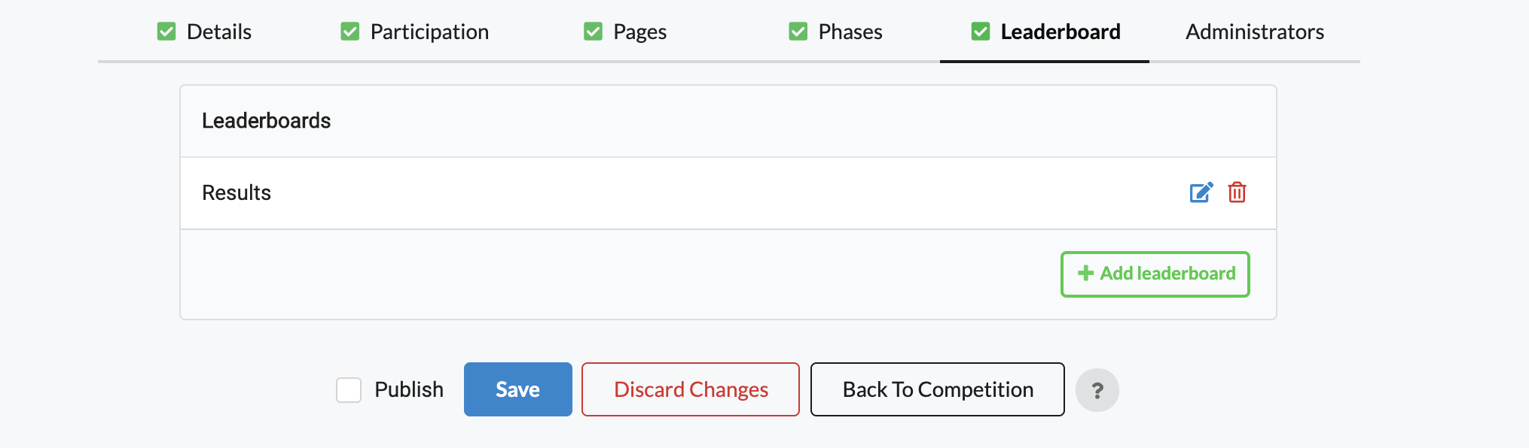Edit the Results leaderboard
The width and height of the screenshot is (1529, 448).
tap(1201, 193)
